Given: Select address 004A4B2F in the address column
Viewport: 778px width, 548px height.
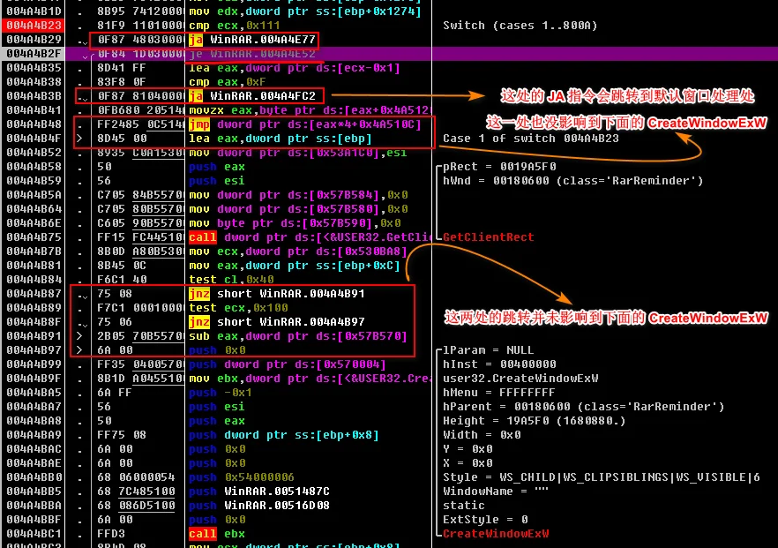Looking at the screenshot, I should tap(34, 54).
